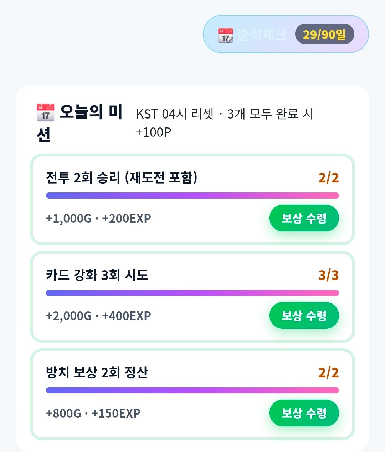The height and width of the screenshot is (452, 385).
Task: Click the +800G · +150EXP reward text
Action: point(93,413)
